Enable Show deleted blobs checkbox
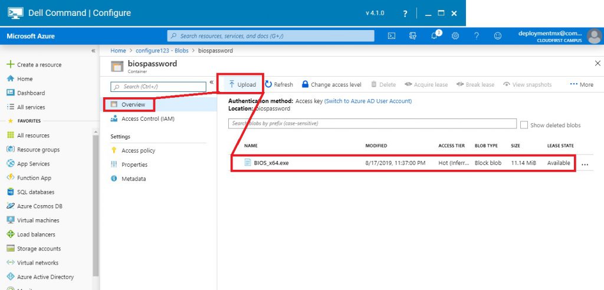The width and height of the screenshot is (604, 290). click(x=524, y=125)
